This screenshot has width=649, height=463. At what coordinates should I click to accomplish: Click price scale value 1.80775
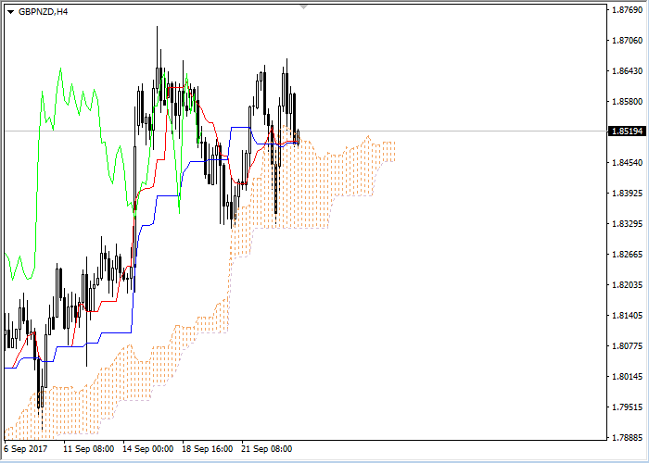pos(627,346)
